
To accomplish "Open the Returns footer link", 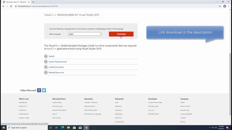I will (55, 114).
